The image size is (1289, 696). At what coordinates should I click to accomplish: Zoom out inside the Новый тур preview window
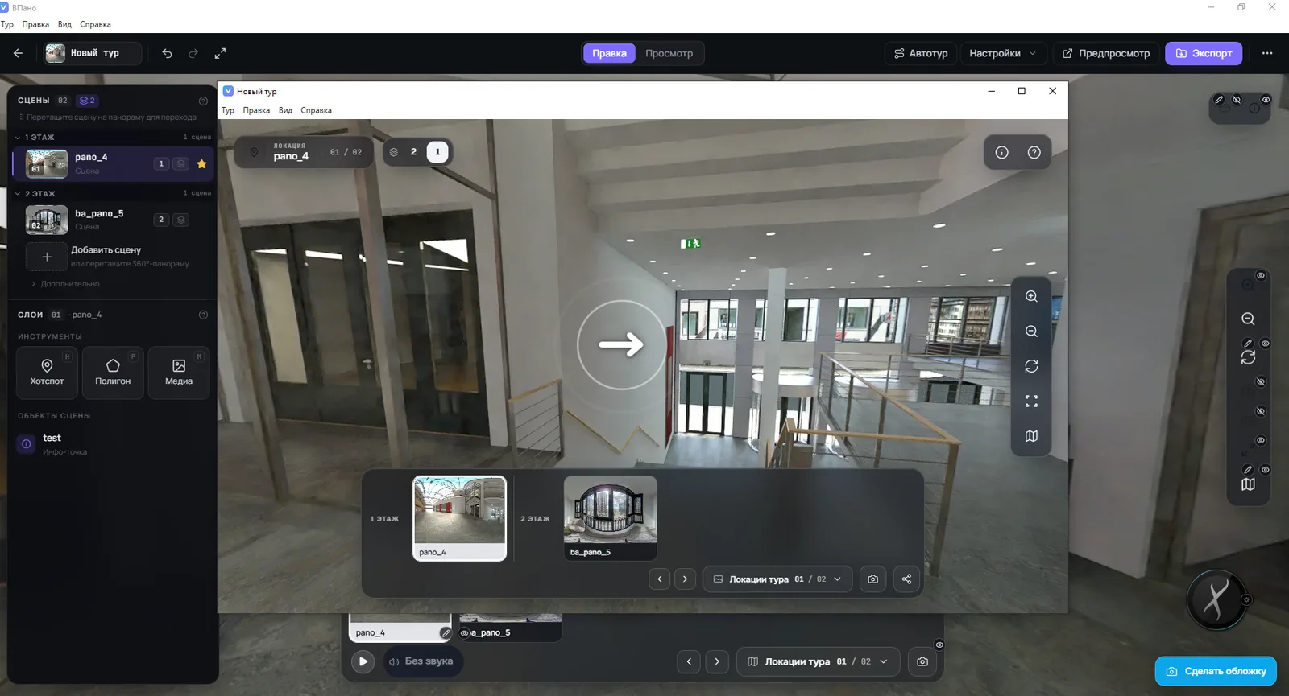[1031, 332]
